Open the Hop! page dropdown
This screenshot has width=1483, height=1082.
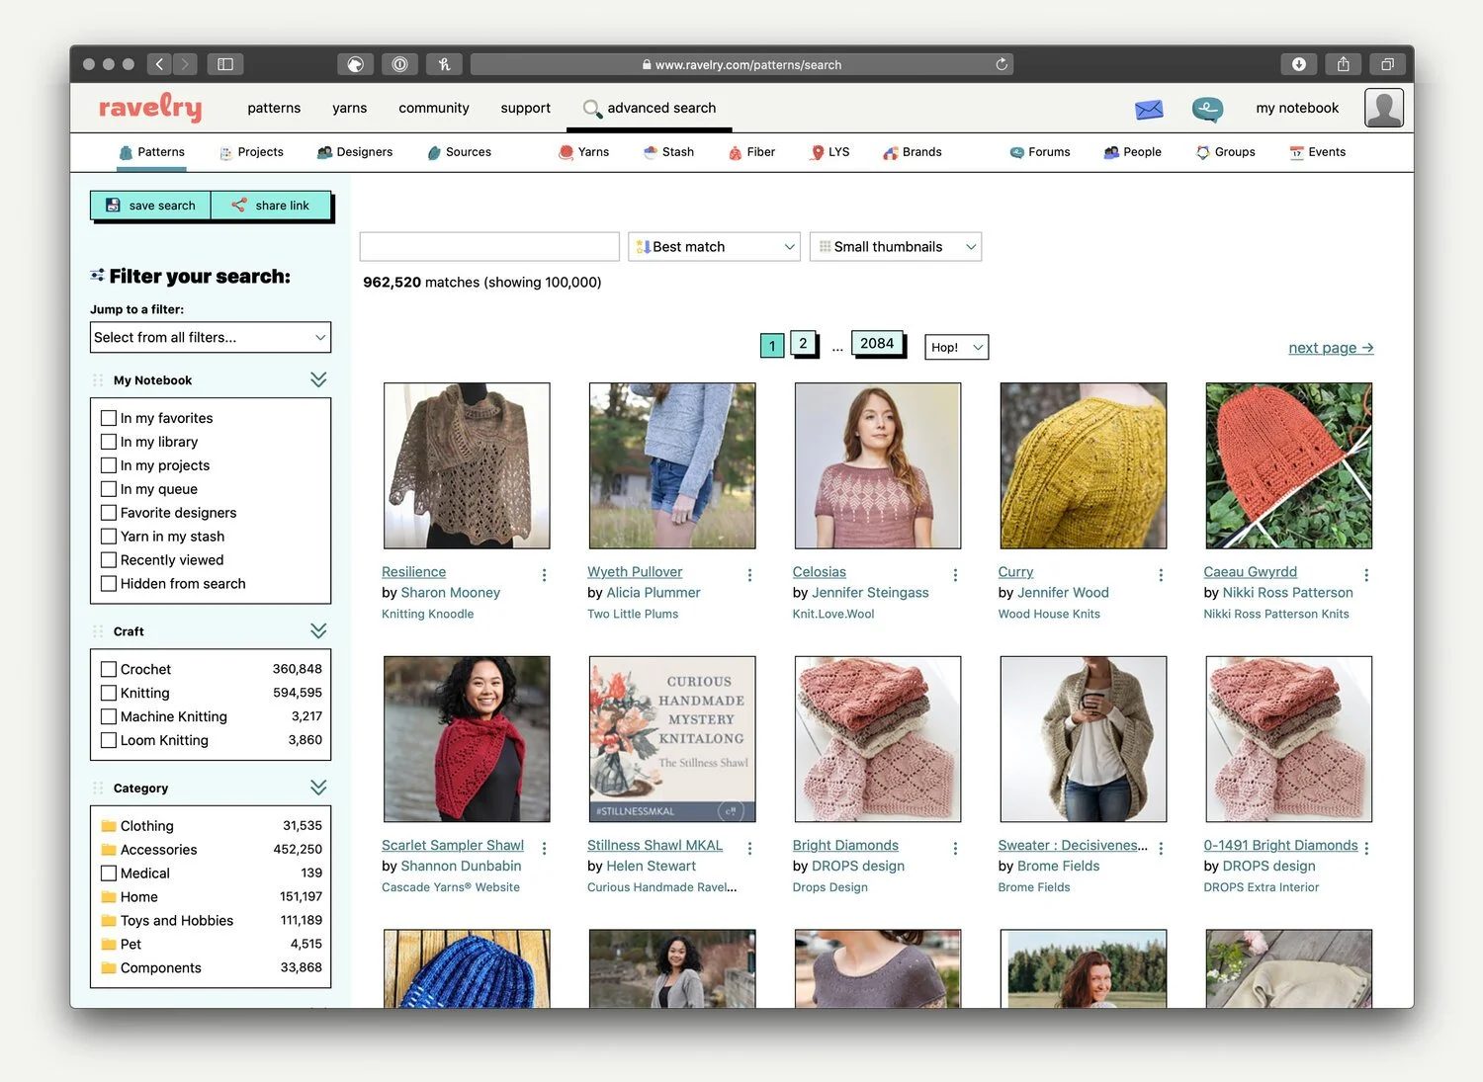point(957,347)
